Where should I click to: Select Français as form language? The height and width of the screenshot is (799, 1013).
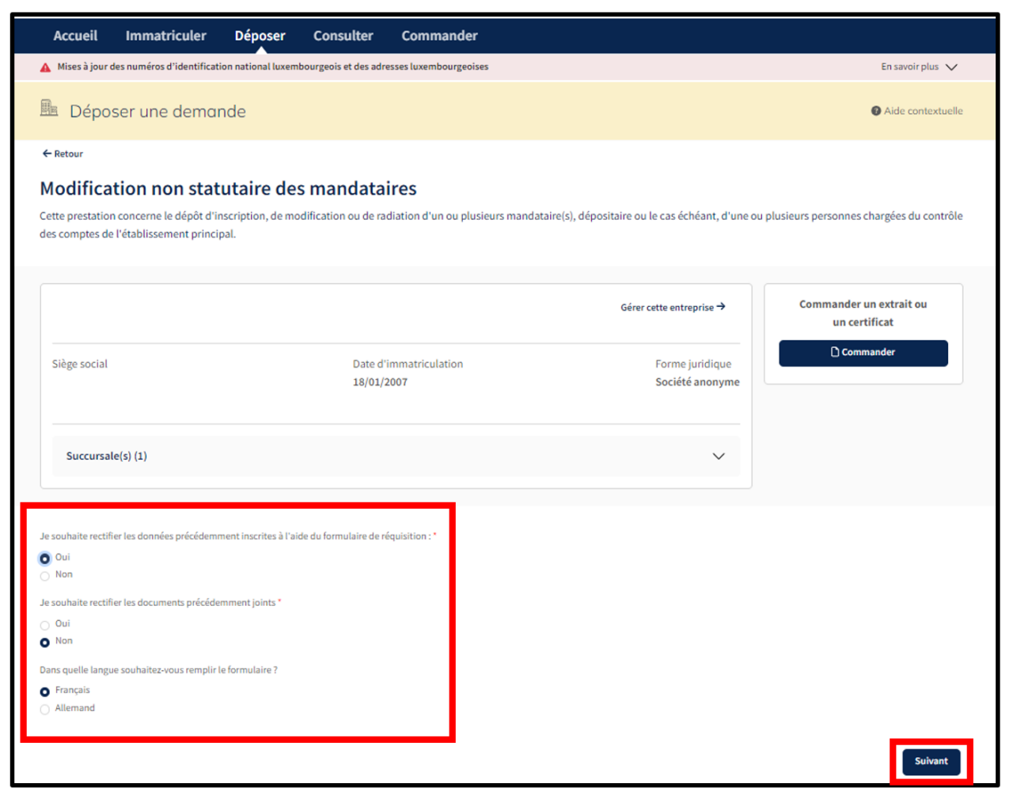click(45, 691)
